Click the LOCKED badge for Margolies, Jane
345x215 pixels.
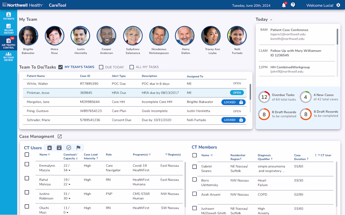coord(233,102)
